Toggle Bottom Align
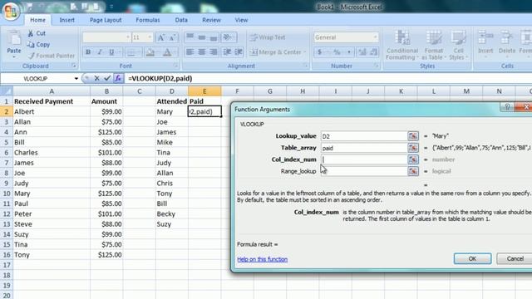The height and width of the screenshot is (299, 532). click(x=214, y=37)
